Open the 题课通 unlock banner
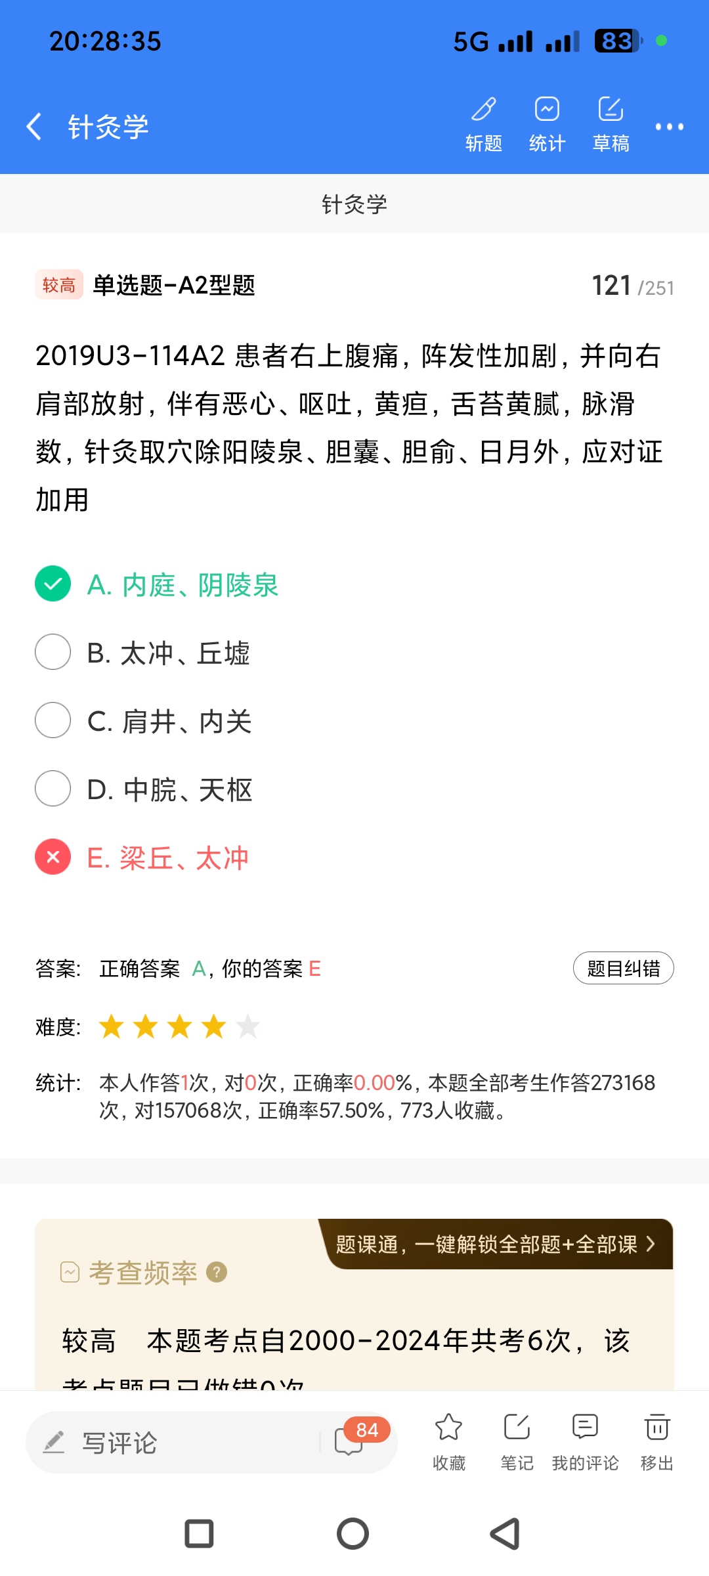The height and width of the screenshot is (1576, 709). point(496,1244)
